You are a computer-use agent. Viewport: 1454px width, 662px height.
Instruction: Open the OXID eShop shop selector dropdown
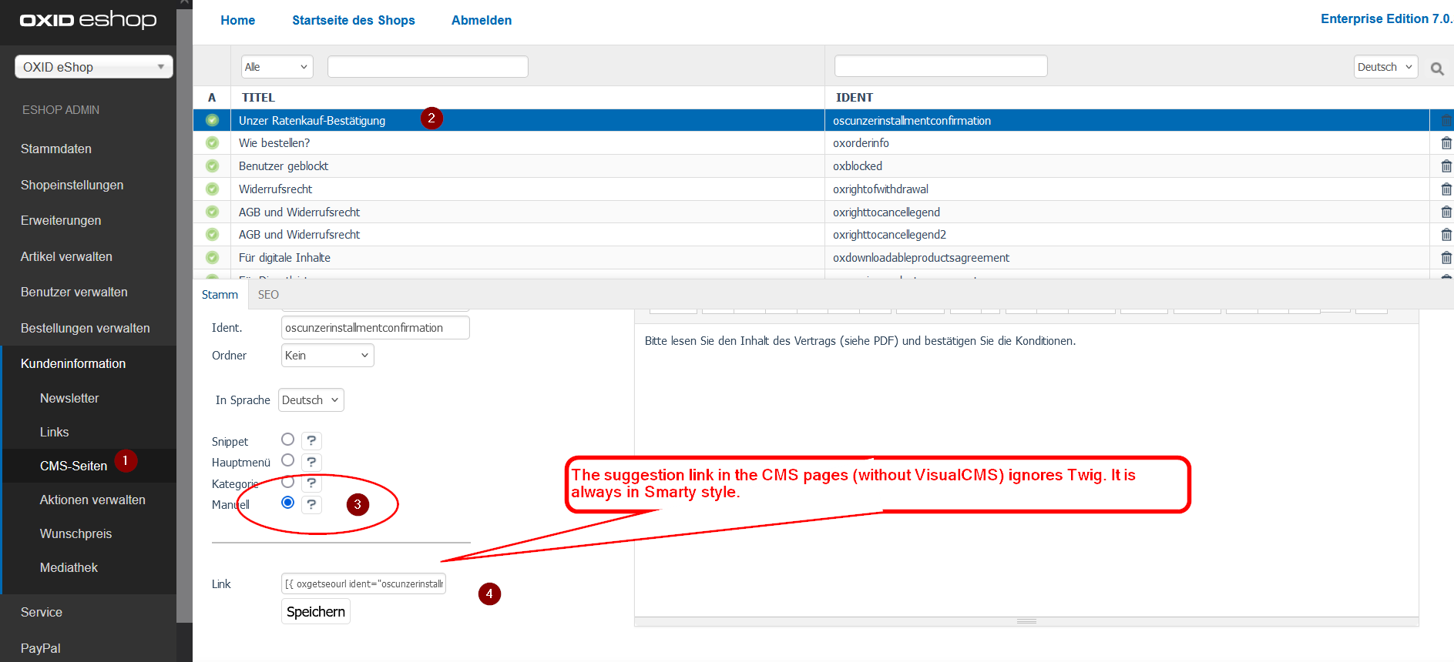click(x=93, y=67)
